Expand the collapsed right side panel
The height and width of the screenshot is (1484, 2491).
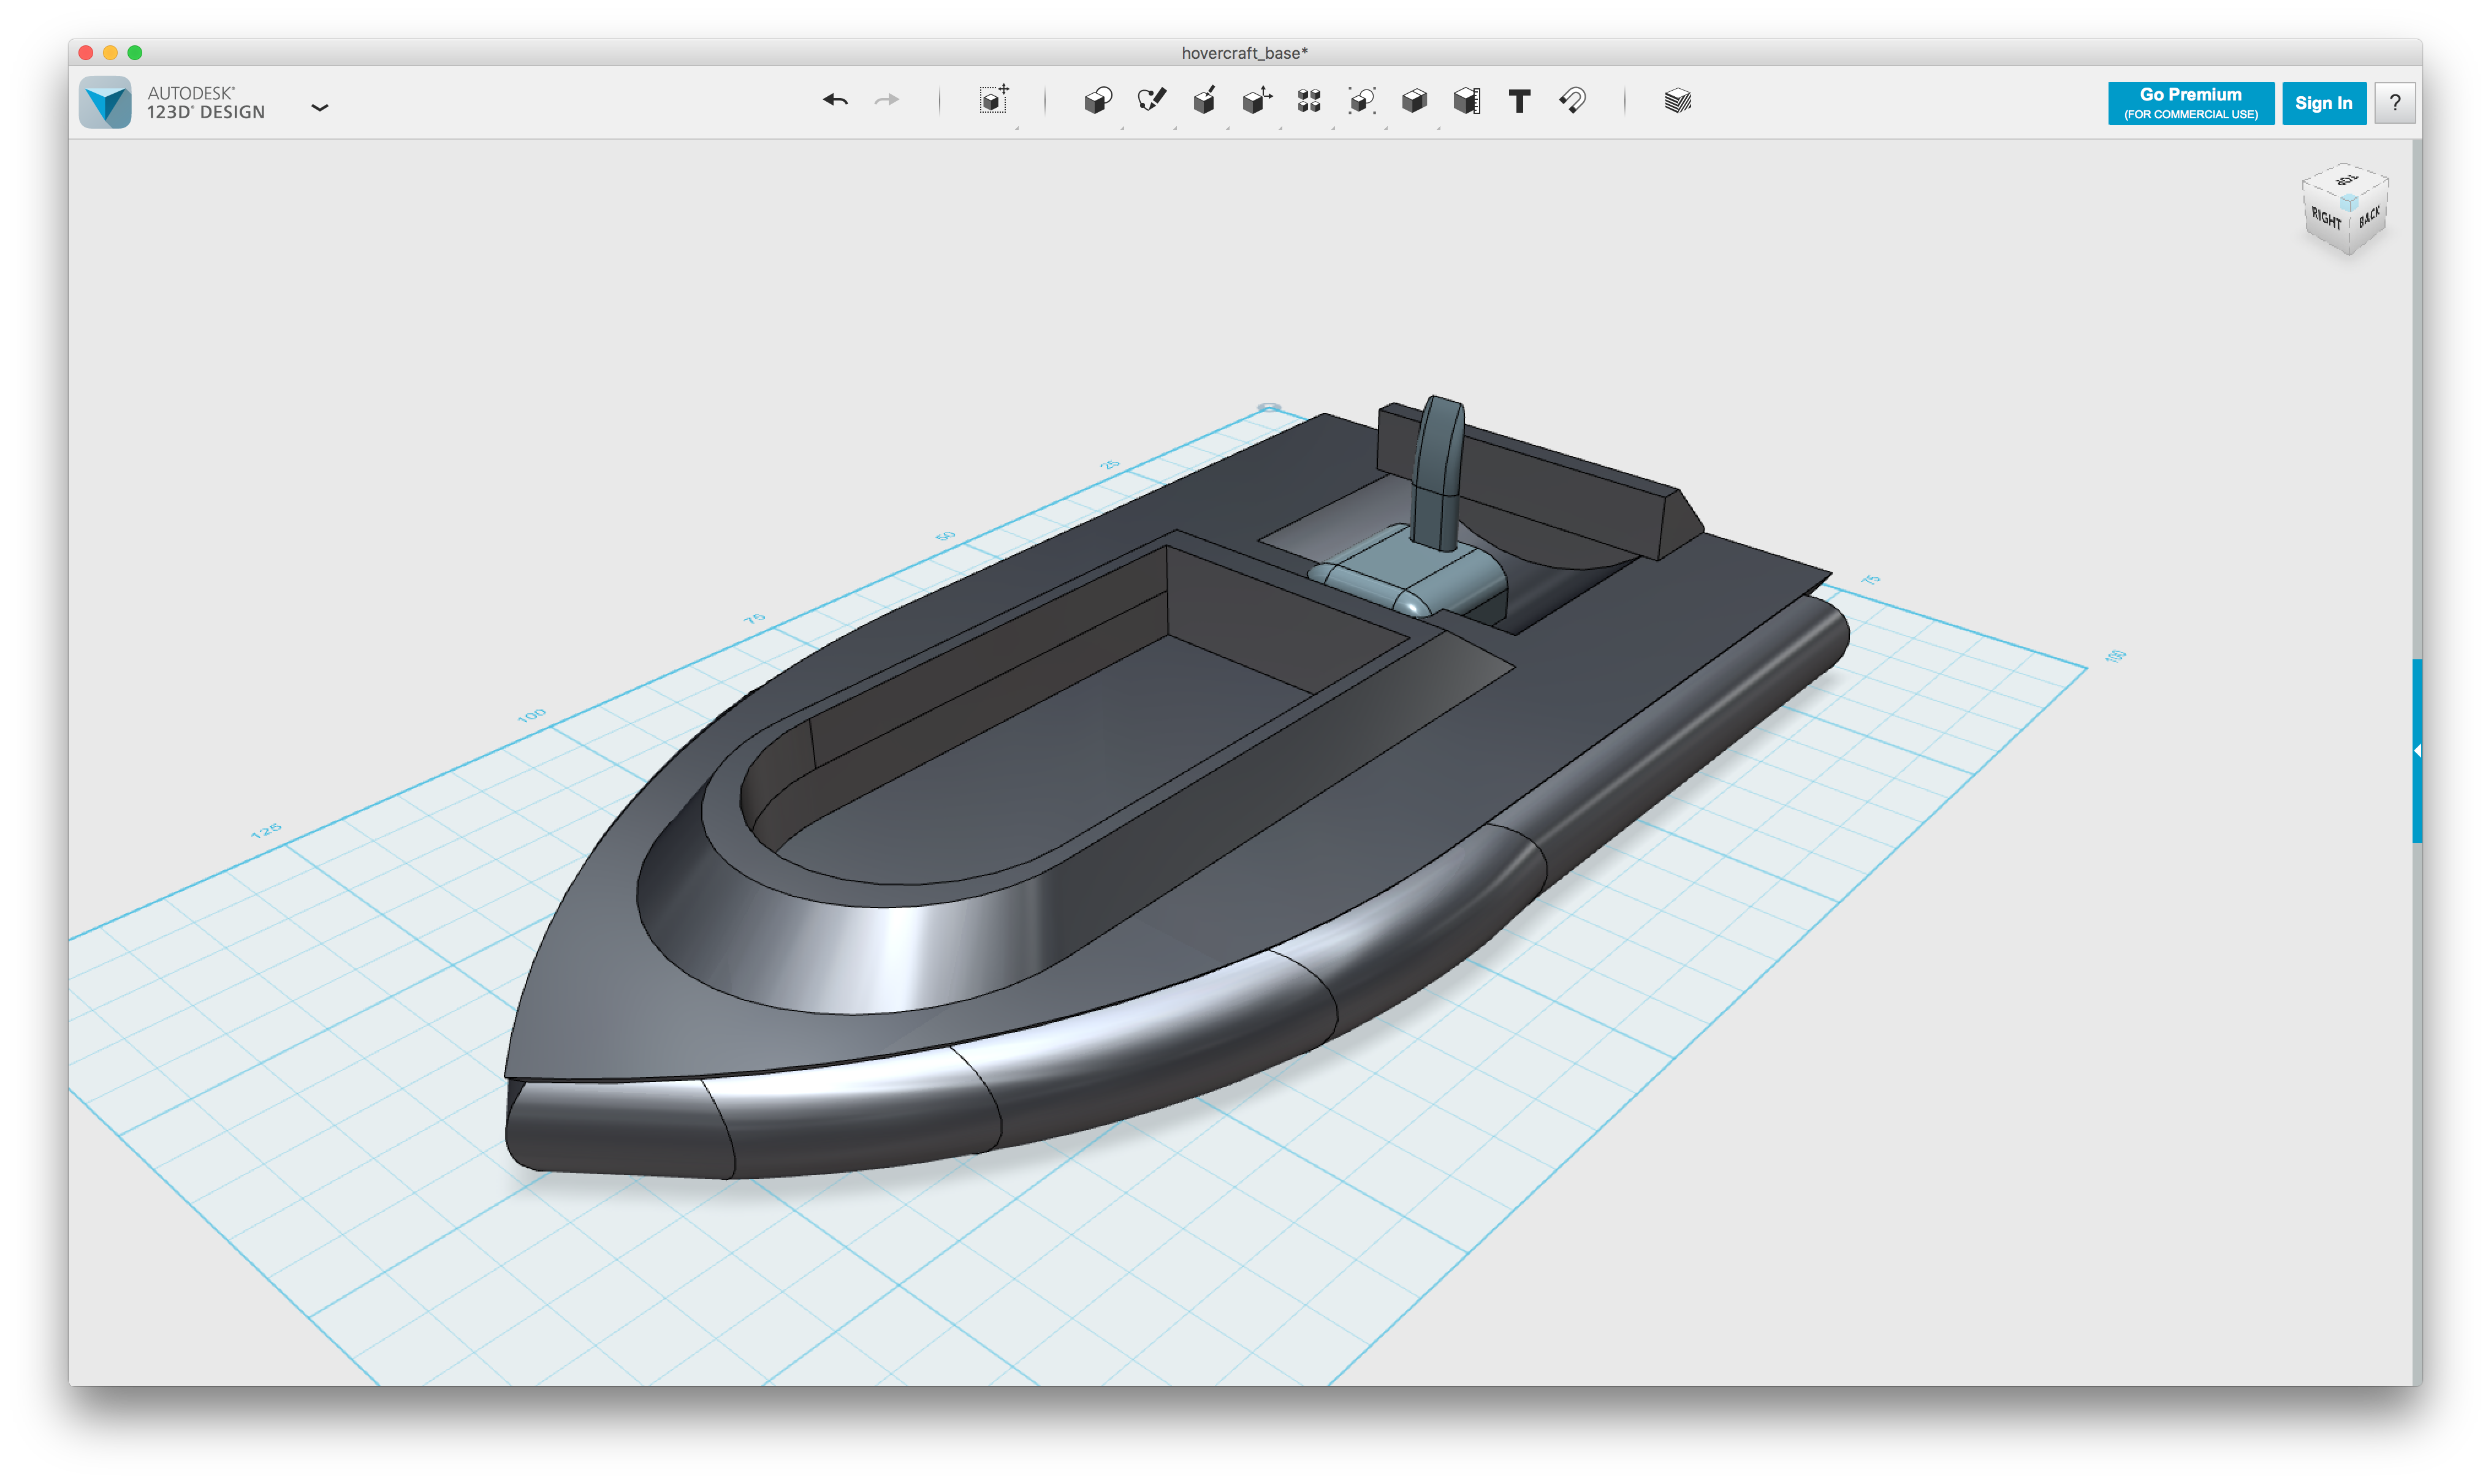pos(2416,750)
